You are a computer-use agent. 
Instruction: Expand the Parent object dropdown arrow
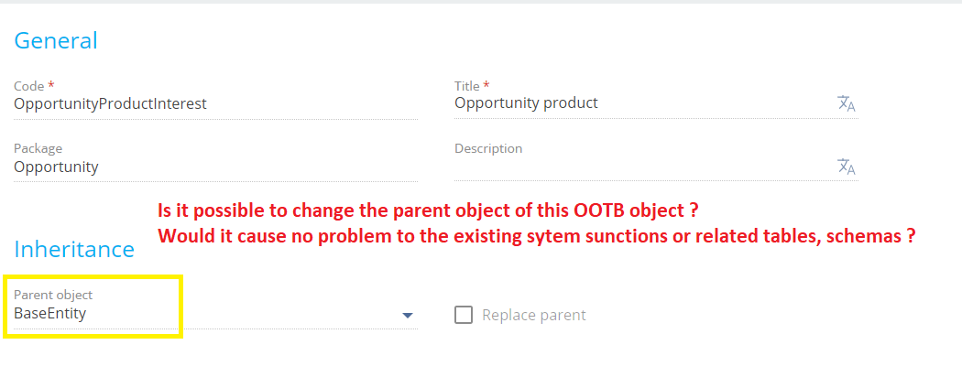coord(408,316)
